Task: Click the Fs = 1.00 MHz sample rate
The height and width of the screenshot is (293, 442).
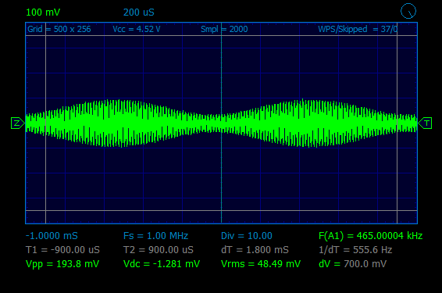Action: (x=155, y=236)
